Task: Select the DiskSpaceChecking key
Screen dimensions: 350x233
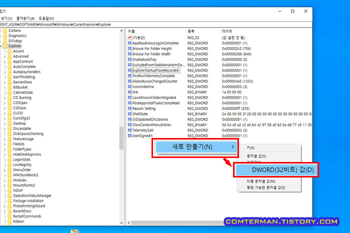Action: (28, 133)
